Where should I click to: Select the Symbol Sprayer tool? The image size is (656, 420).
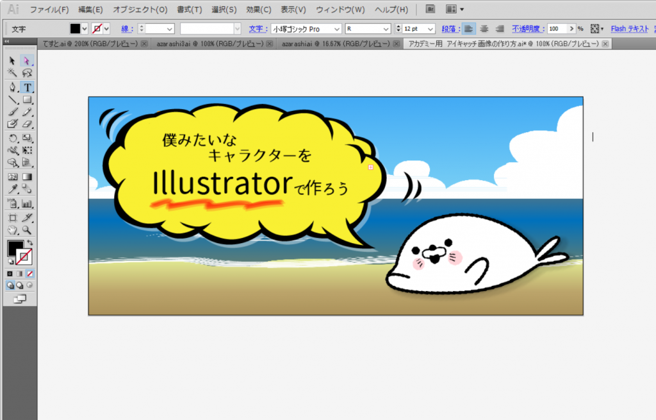tap(13, 204)
